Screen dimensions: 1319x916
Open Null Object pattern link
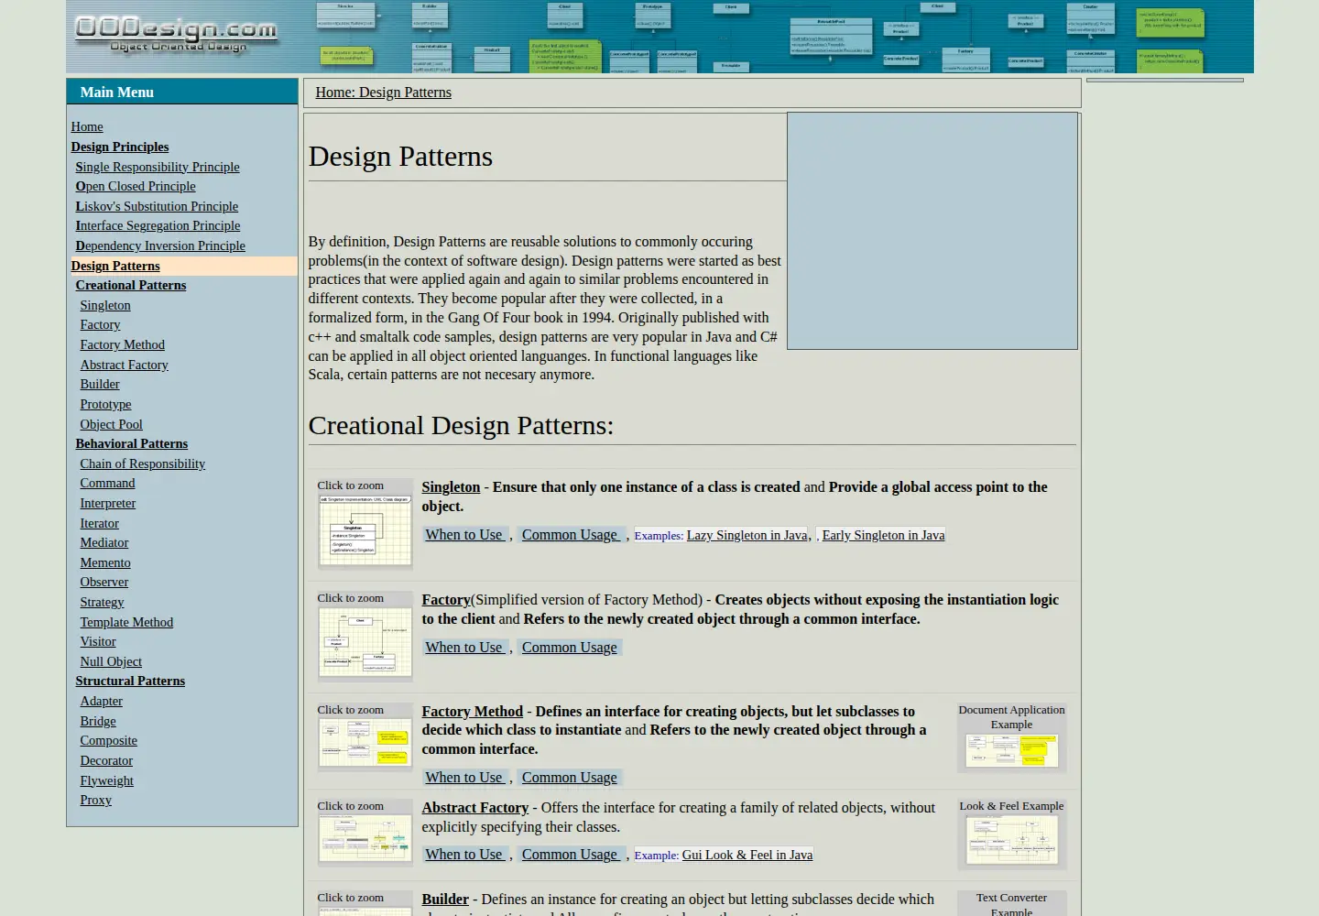[x=111, y=661]
